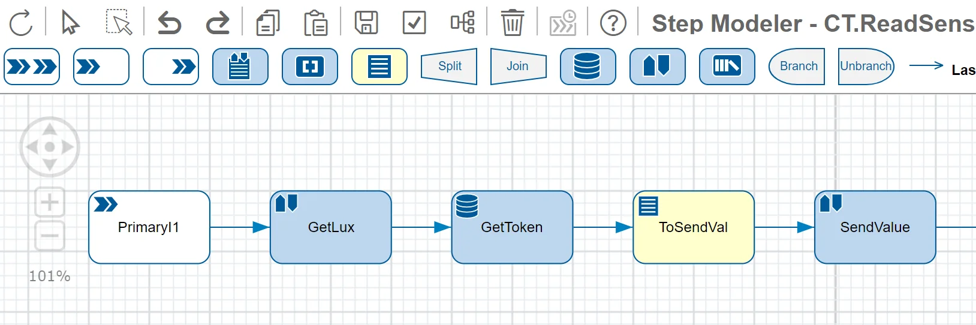Paste from clipboard icon
The width and height of the screenshot is (976, 325).
coord(315,23)
